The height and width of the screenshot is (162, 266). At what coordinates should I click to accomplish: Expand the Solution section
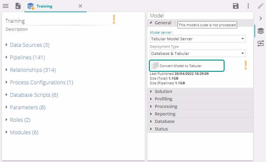point(163,91)
